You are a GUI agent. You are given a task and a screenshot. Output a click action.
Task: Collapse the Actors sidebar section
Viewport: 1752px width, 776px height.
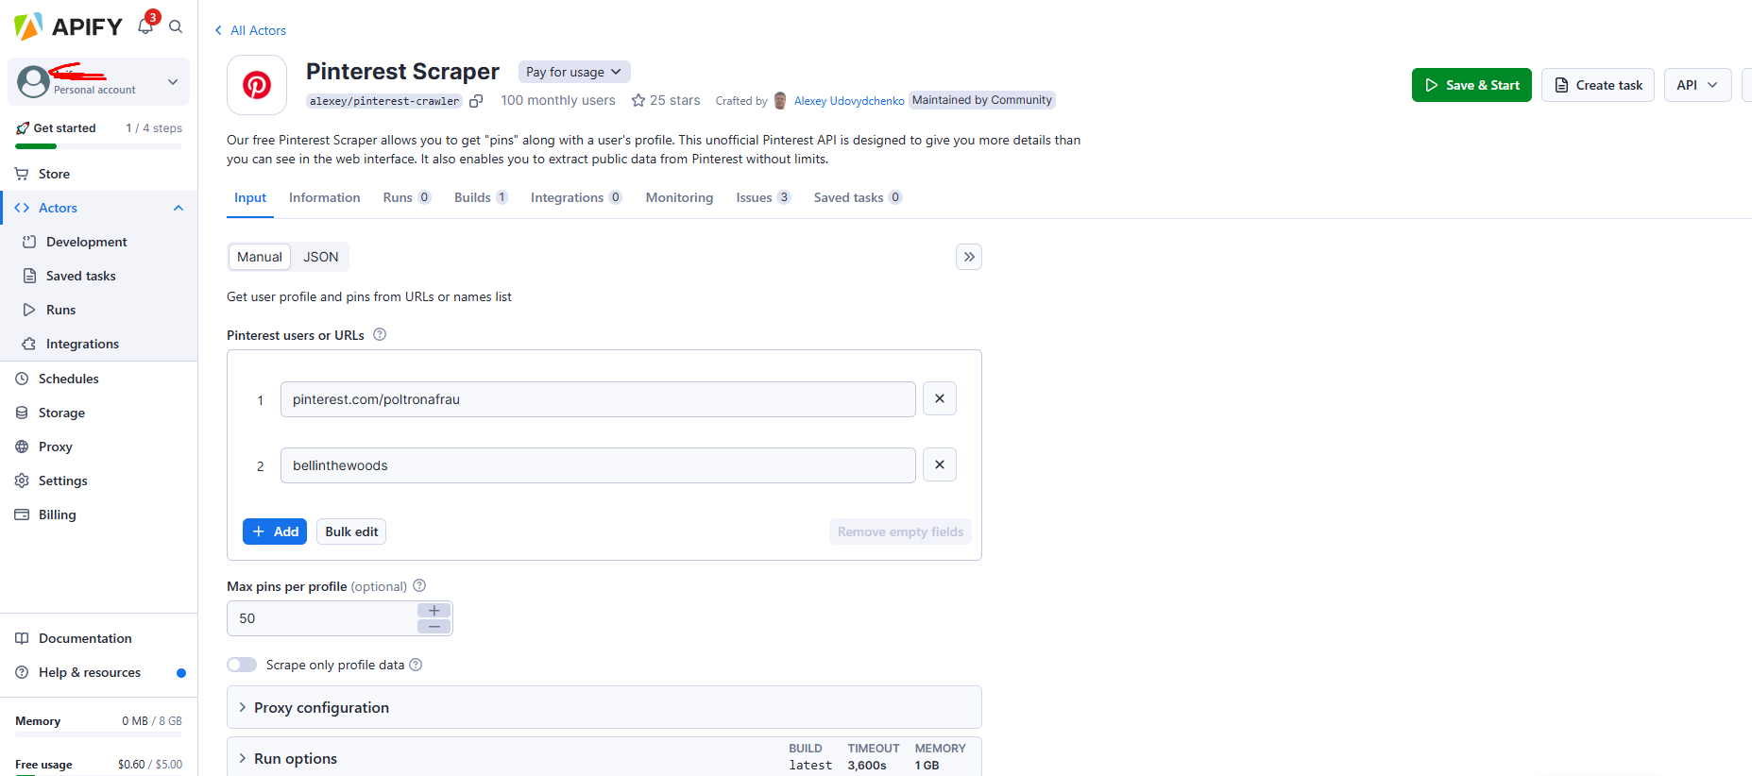pos(179,208)
